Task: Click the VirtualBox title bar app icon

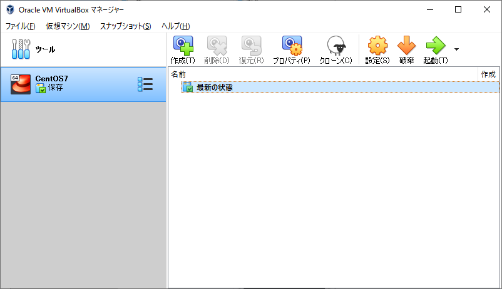Action: (10, 9)
